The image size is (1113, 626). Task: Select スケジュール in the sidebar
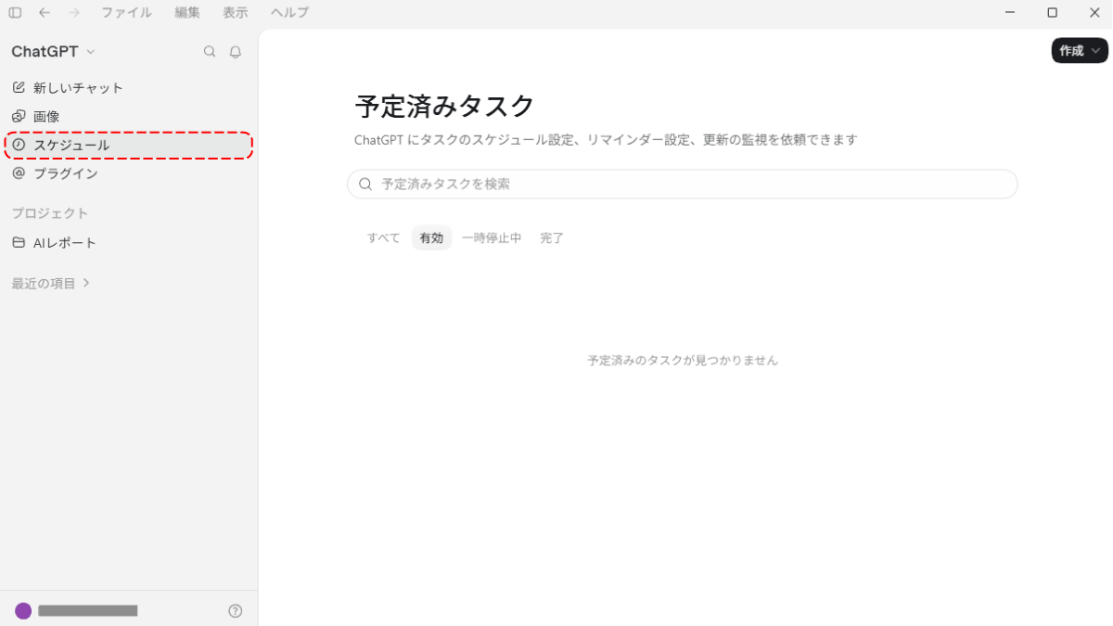click(x=129, y=145)
